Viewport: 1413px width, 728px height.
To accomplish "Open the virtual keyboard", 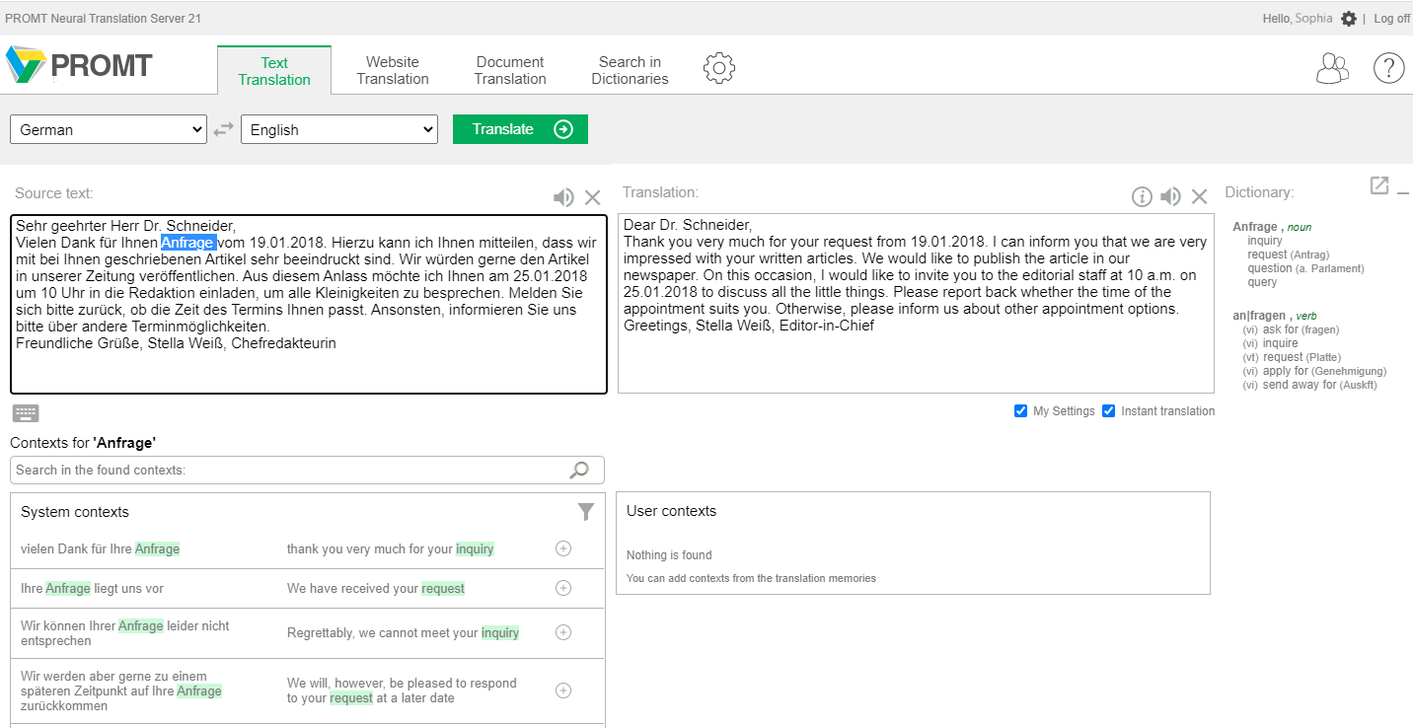I will [26, 413].
